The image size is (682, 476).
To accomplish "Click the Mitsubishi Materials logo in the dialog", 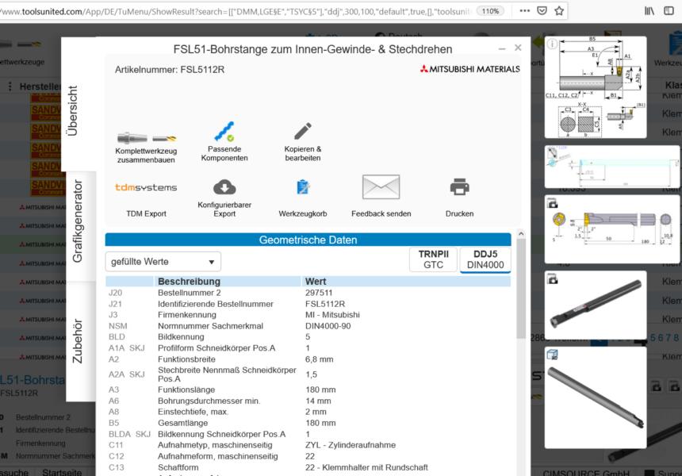I will pyautogui.click(x=469, y=69).
